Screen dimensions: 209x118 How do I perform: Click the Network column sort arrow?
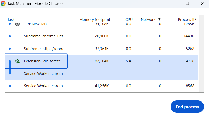[159, 19]
